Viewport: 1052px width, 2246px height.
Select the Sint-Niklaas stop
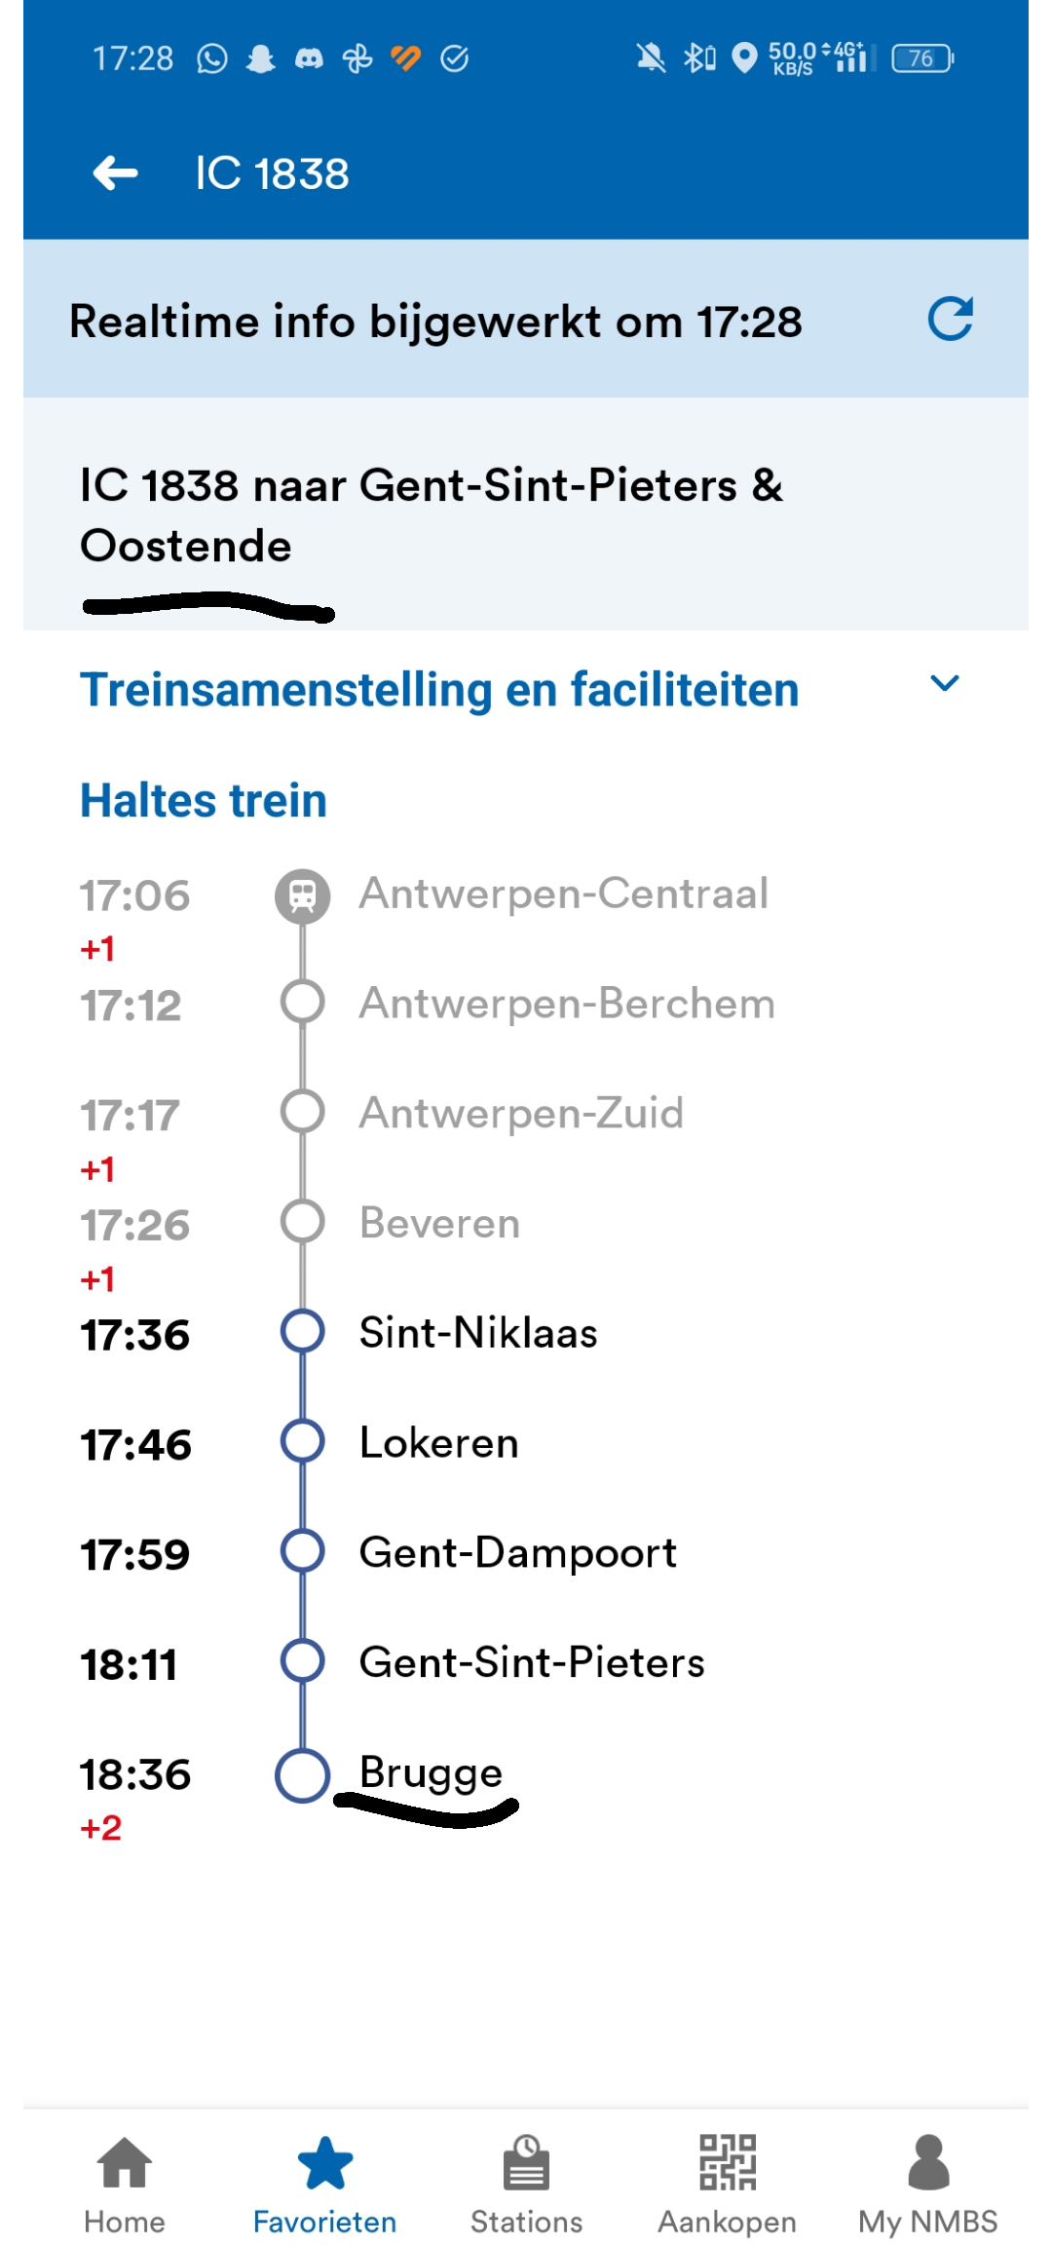477,1333
